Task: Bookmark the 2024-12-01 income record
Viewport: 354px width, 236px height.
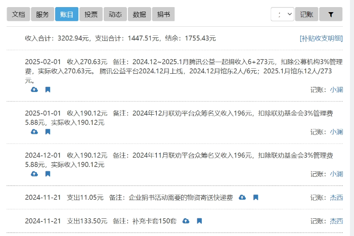Action: click(48, 174)
